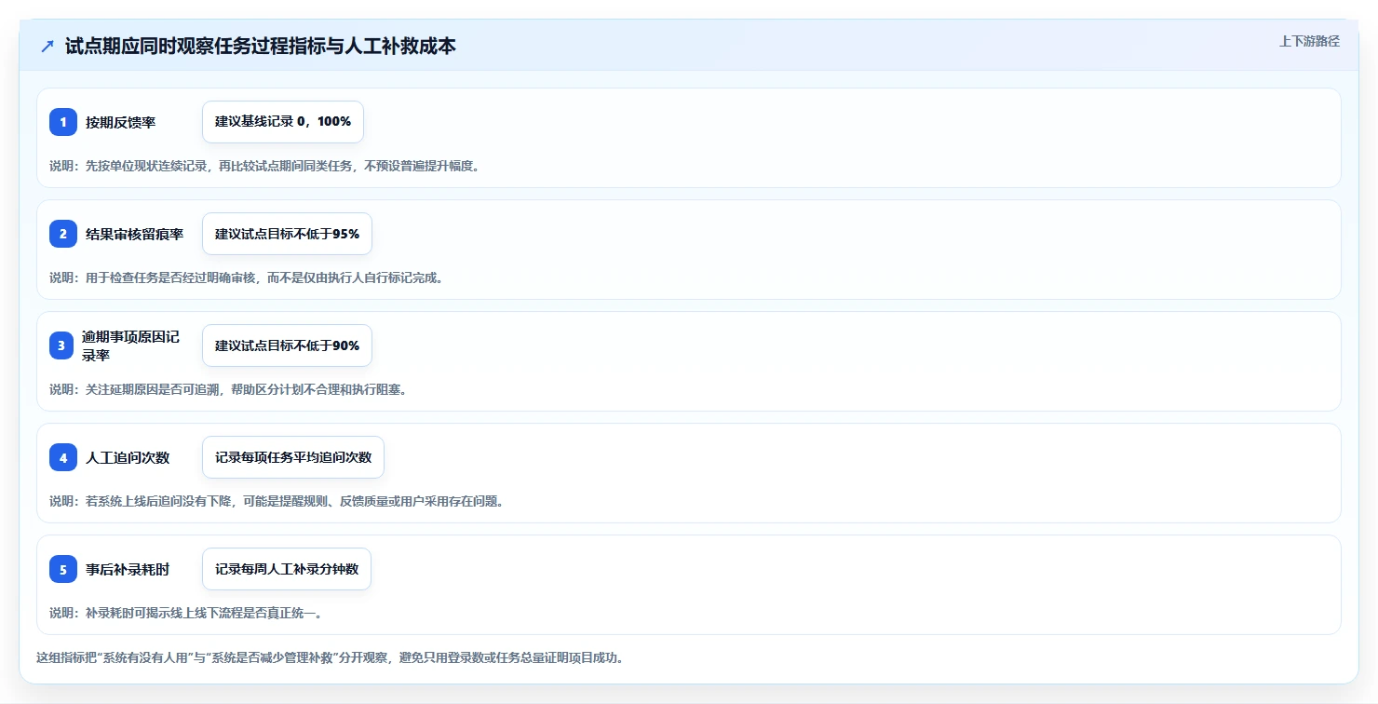The height and width of the screenshot is (704, 1378).
Task: Click the 按期反馈率 metric name
Action: point(120,122)
